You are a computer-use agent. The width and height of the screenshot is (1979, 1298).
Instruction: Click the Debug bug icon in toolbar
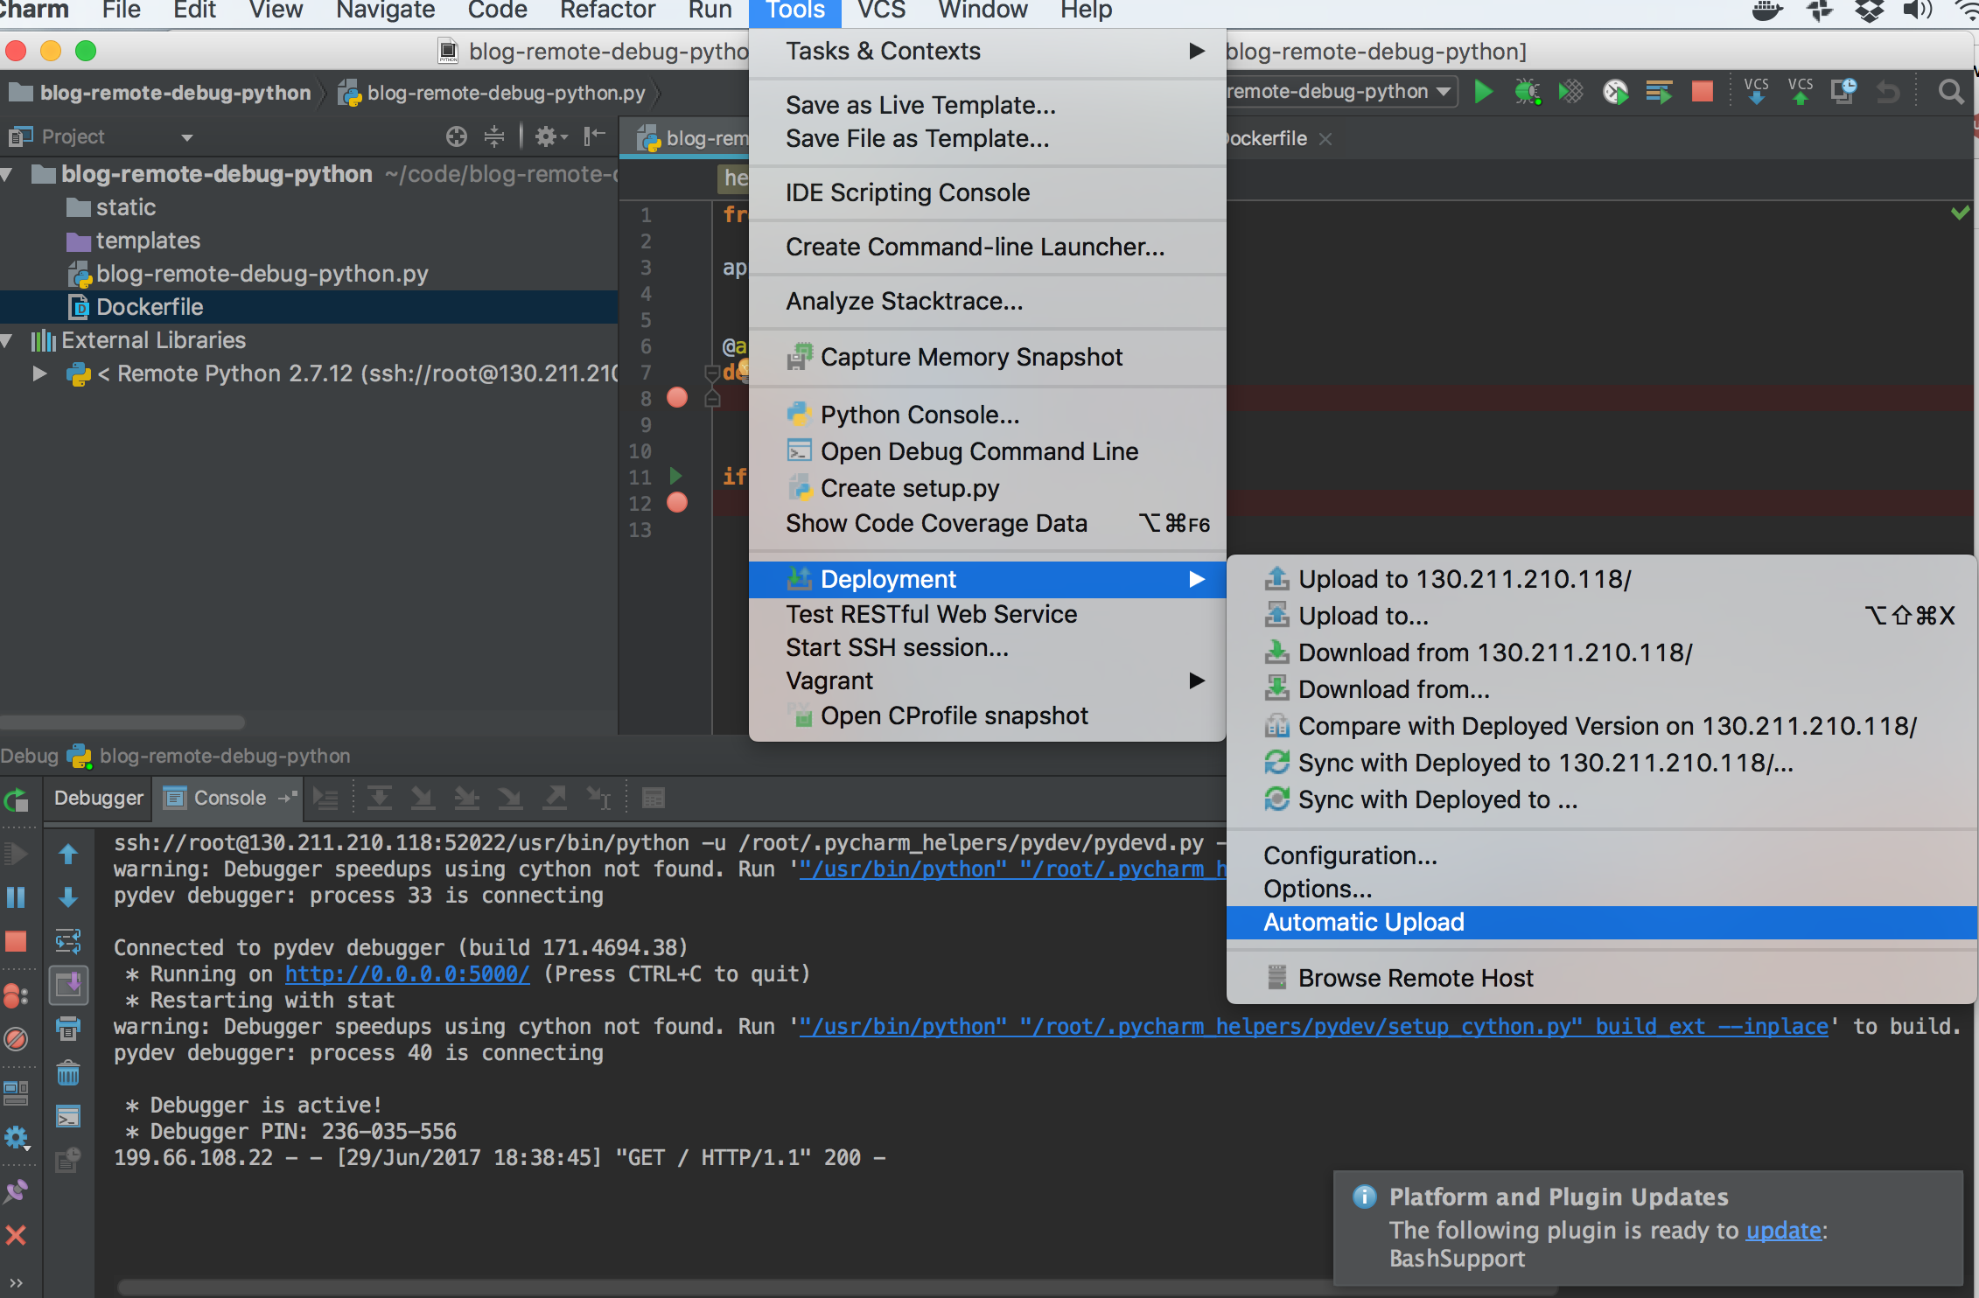click(x=1528, y=92)
